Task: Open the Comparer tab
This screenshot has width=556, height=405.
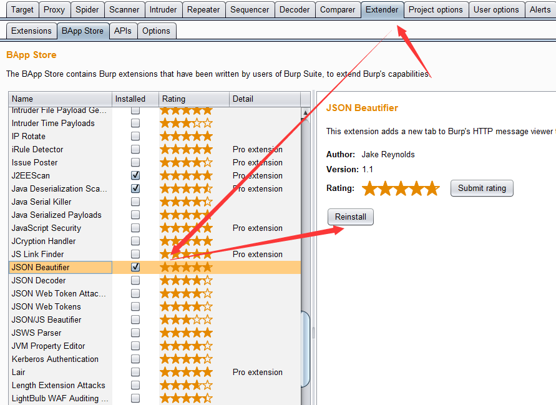Action: click(x=338, y=9)
